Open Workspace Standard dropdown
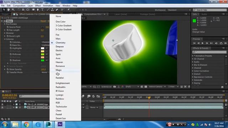The image size is (228, 128). [x=179, y=10]
